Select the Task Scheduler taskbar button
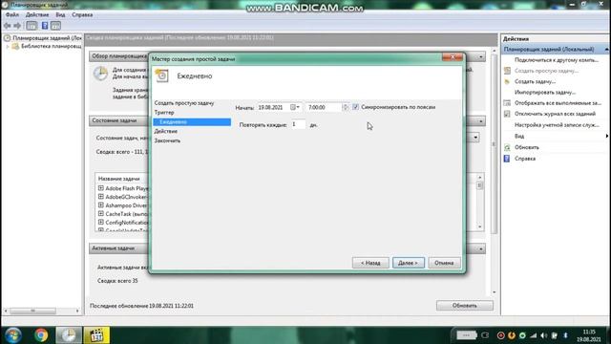The image size is (611, 344). (x=69, y=335)
